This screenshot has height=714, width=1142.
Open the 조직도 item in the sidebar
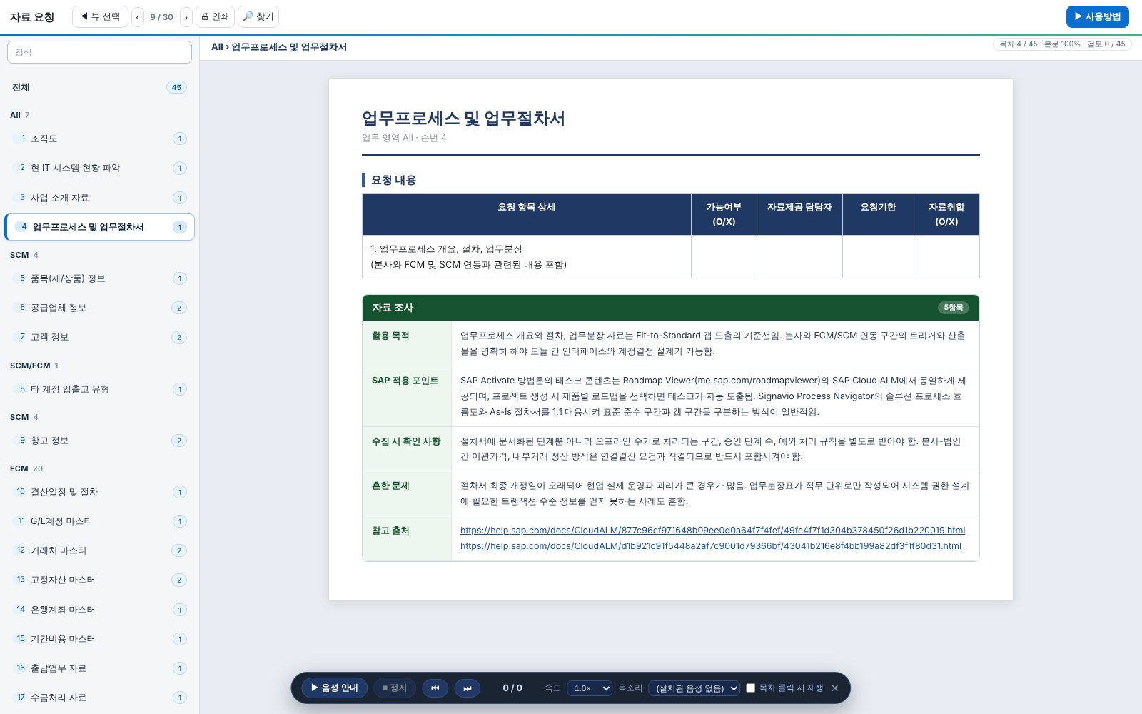click(99, 139)
